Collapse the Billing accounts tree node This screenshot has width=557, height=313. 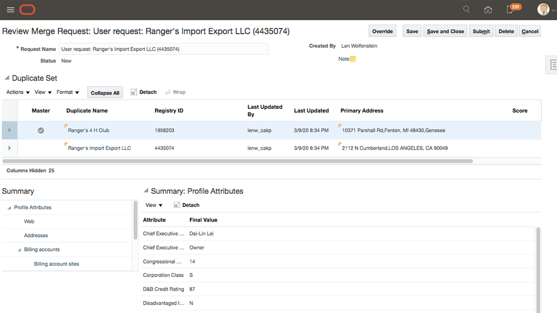coord(19,250)
